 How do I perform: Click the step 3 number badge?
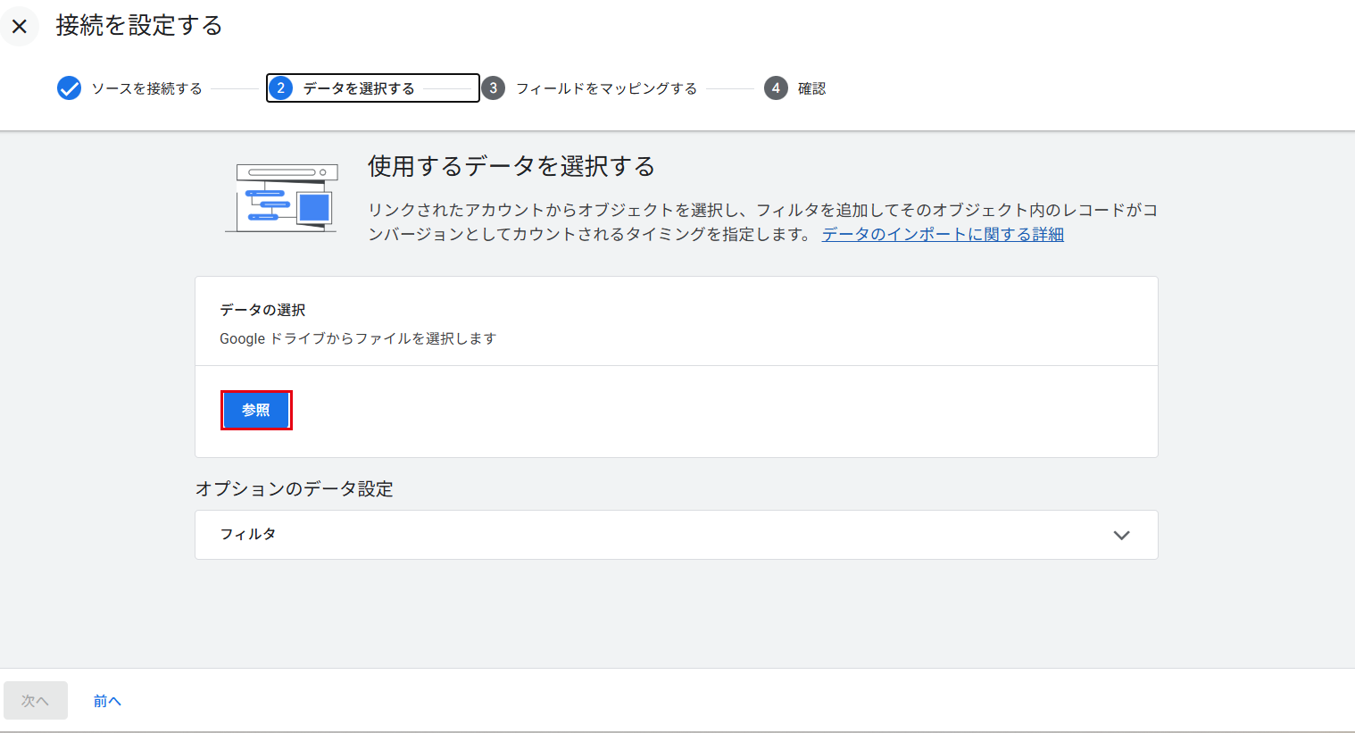tap(494, 88)
